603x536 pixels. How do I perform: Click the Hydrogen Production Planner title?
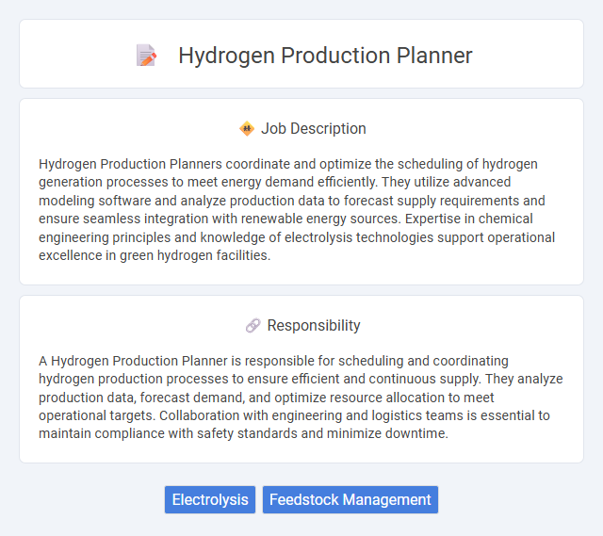pyautogui.click(x=325, y=56)
